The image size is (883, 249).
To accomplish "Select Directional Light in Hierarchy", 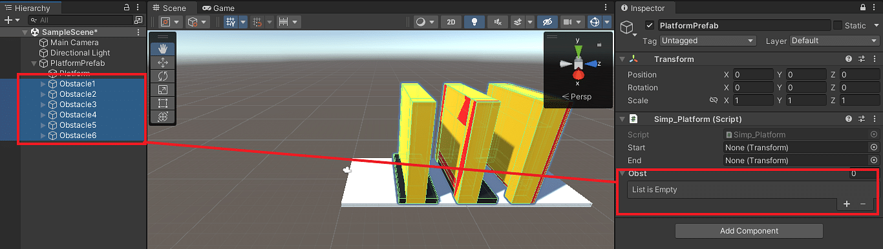I will (x=80, y=53).
